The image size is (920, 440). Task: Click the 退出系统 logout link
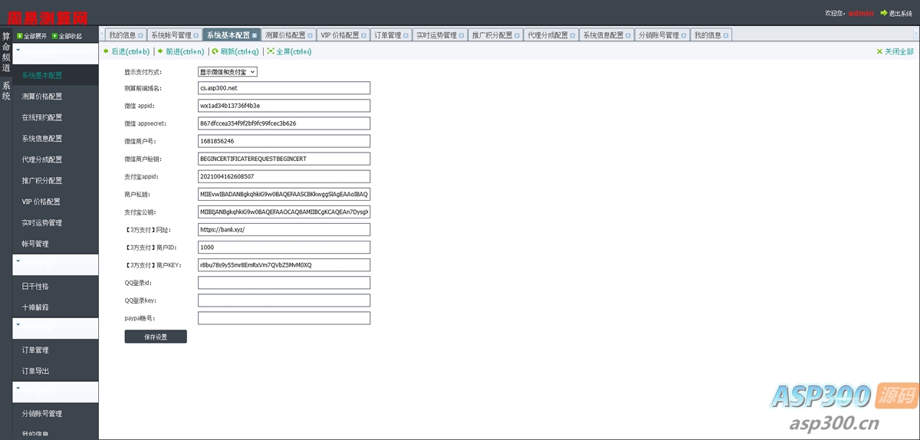click(x=896, y=13)
